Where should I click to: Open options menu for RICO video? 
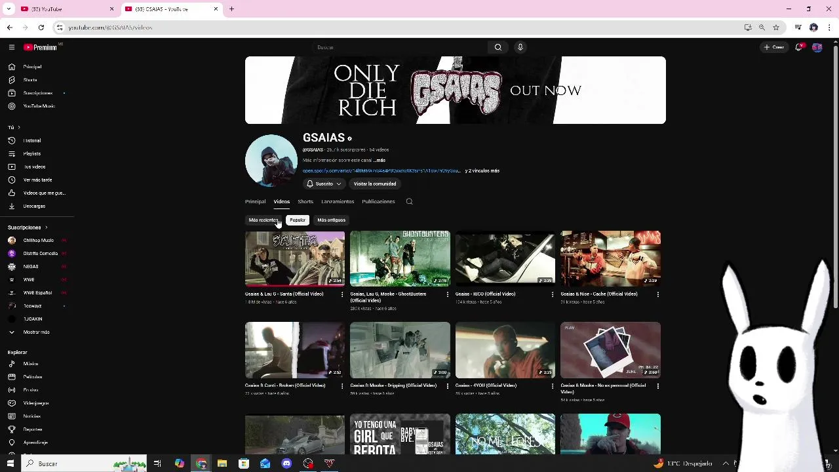553,294
